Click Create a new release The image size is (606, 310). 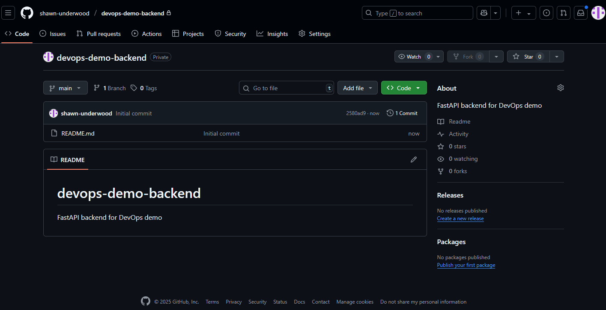coord(460,218)
